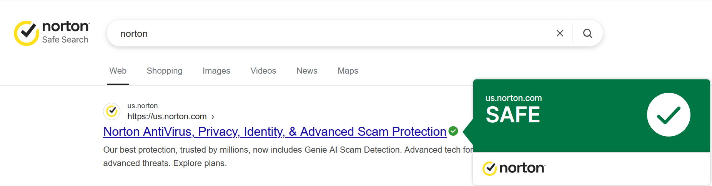This screenshot has width=712, height=186.
Task: Click the large white checkmark circle in SAFE popup
Action: 669,115
